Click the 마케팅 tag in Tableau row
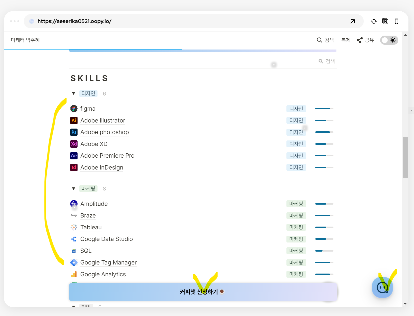Screen dimensions: 414x316 pos(296,227)
